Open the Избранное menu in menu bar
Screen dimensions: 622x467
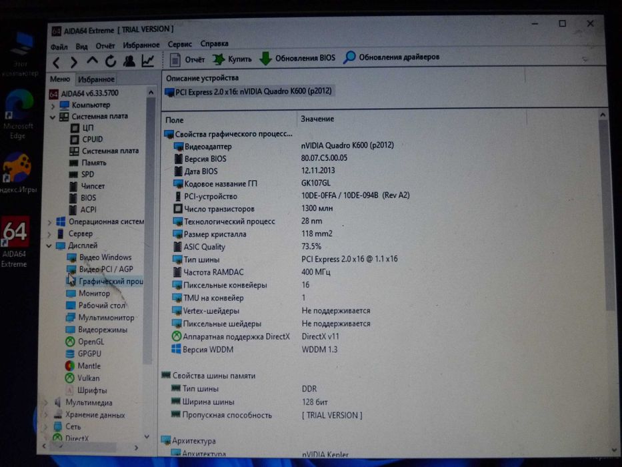[141, 45]
